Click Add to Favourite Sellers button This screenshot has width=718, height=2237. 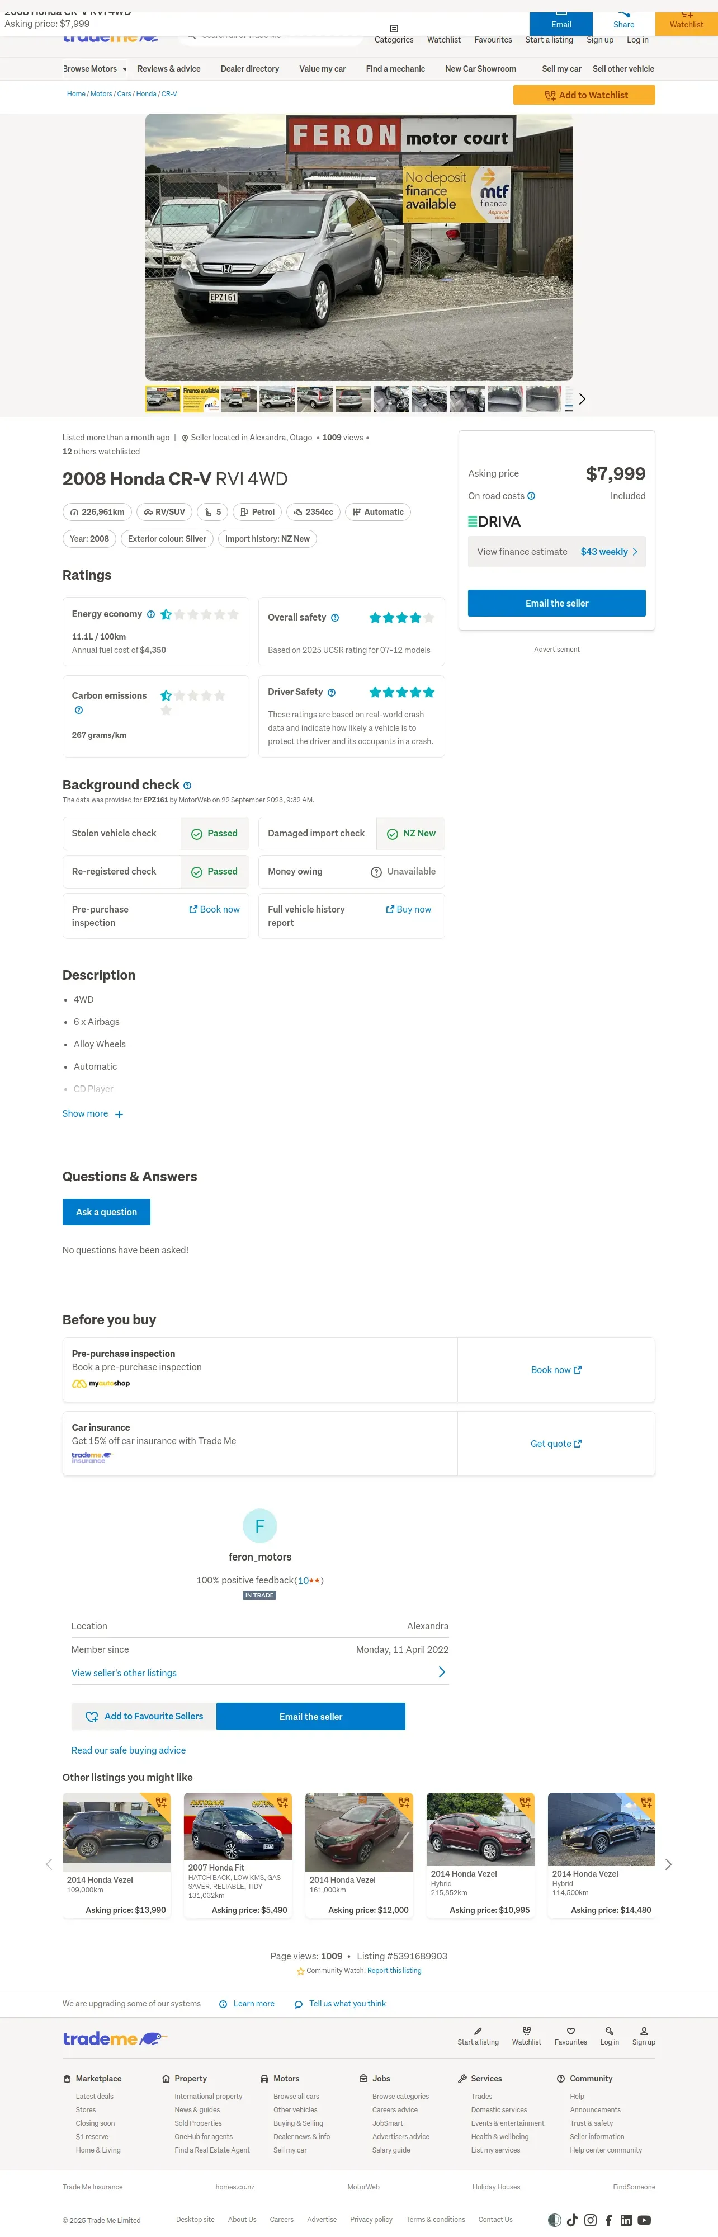[x=144, y=1716]
